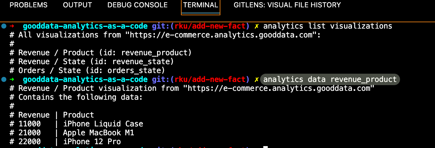Click the analytics list visualizations command text

click(x=328, y=26)
